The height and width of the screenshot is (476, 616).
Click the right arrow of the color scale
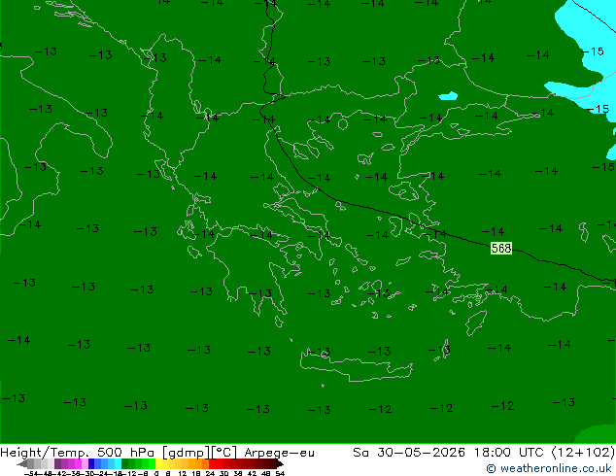pos(280,463)
